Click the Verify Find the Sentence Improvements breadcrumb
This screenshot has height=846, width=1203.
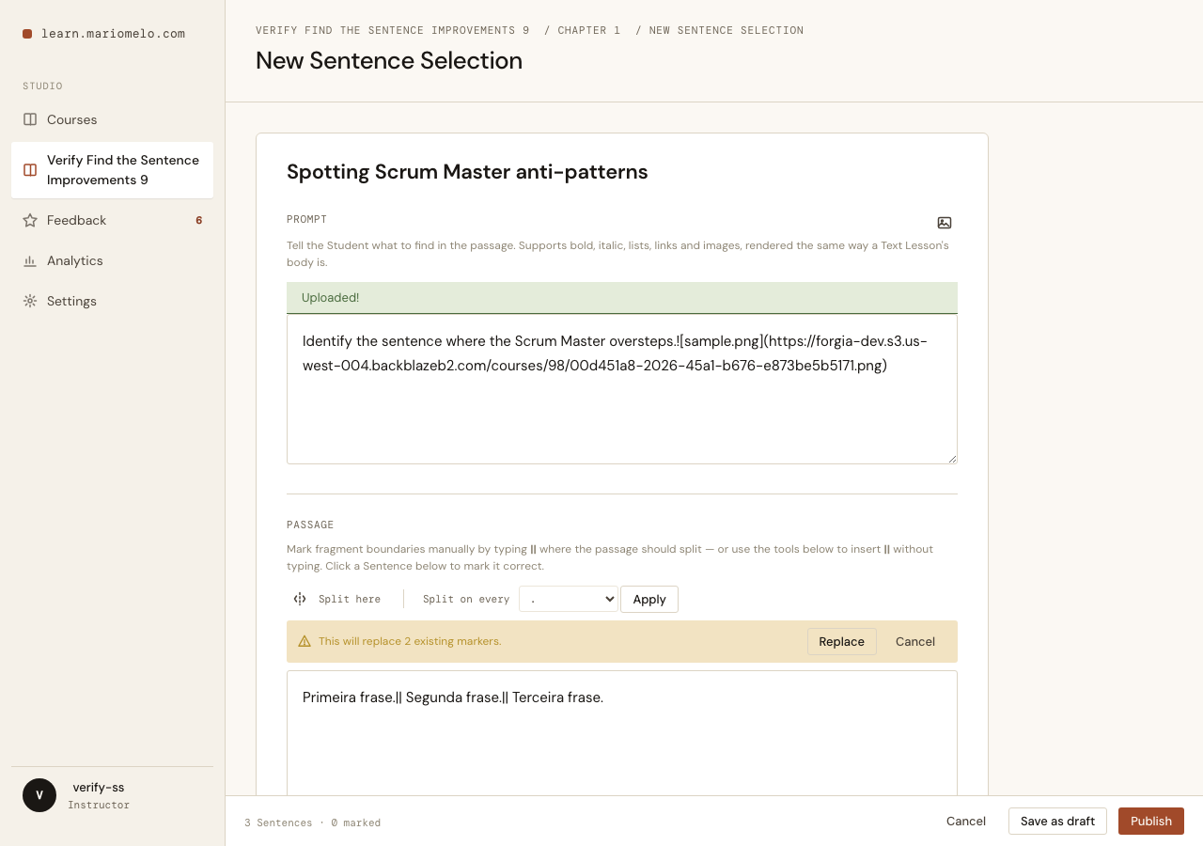click(392, 30)
